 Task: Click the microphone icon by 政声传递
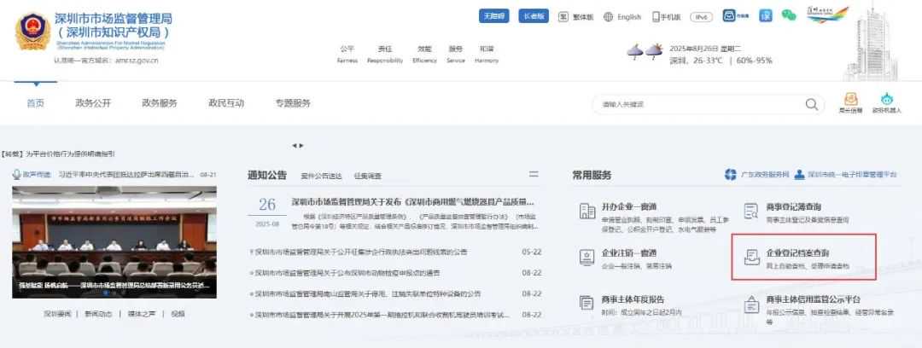coord(17,175)
